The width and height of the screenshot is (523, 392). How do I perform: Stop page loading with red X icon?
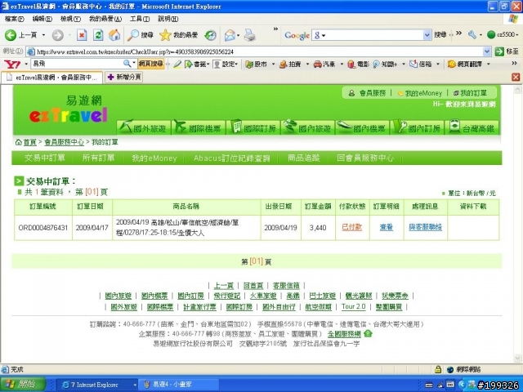click(82, 35)
